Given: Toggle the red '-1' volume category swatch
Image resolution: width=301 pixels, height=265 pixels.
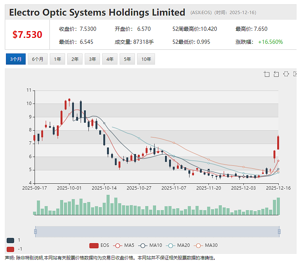Looking at the screenshot, I should (x=10, y=249).
